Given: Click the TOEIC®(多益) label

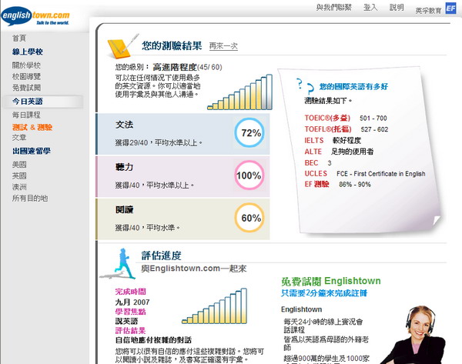Looking at the screenshot, I should pos(327,118).
